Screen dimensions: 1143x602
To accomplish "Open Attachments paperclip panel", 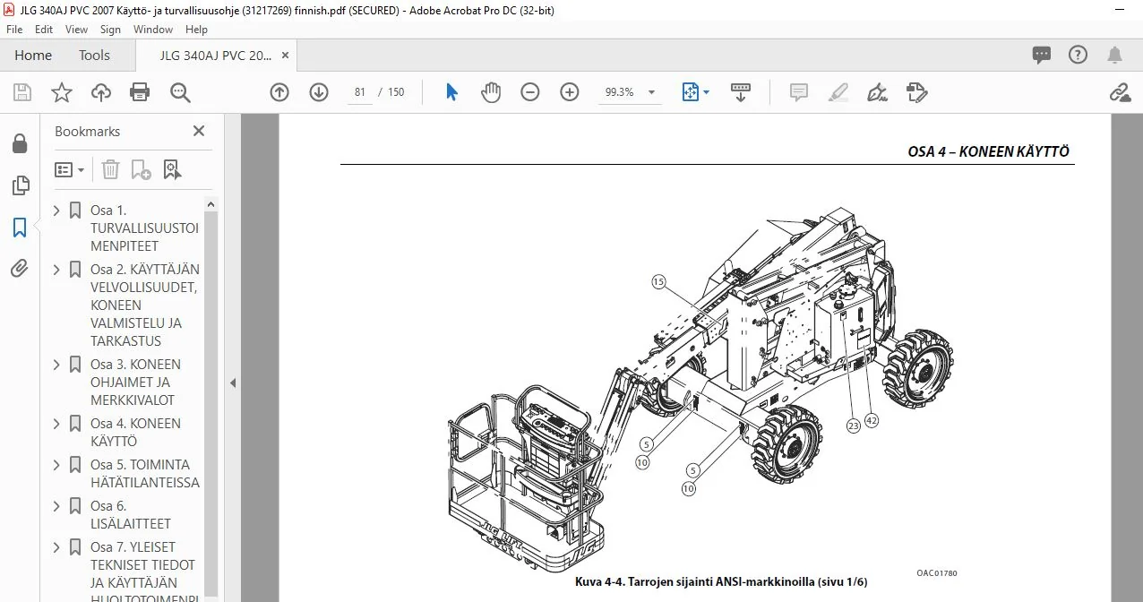I will coord(19,269).
